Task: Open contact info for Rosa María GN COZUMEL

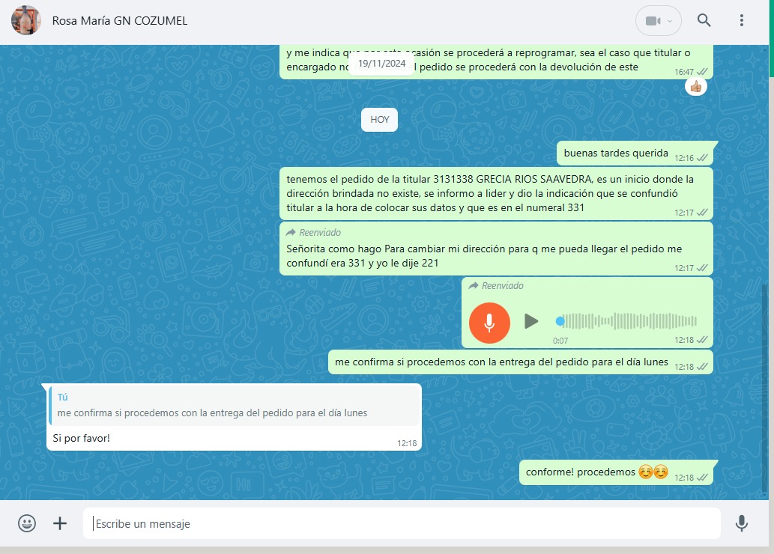Action: pyautogui.click(x=120, y=21)
